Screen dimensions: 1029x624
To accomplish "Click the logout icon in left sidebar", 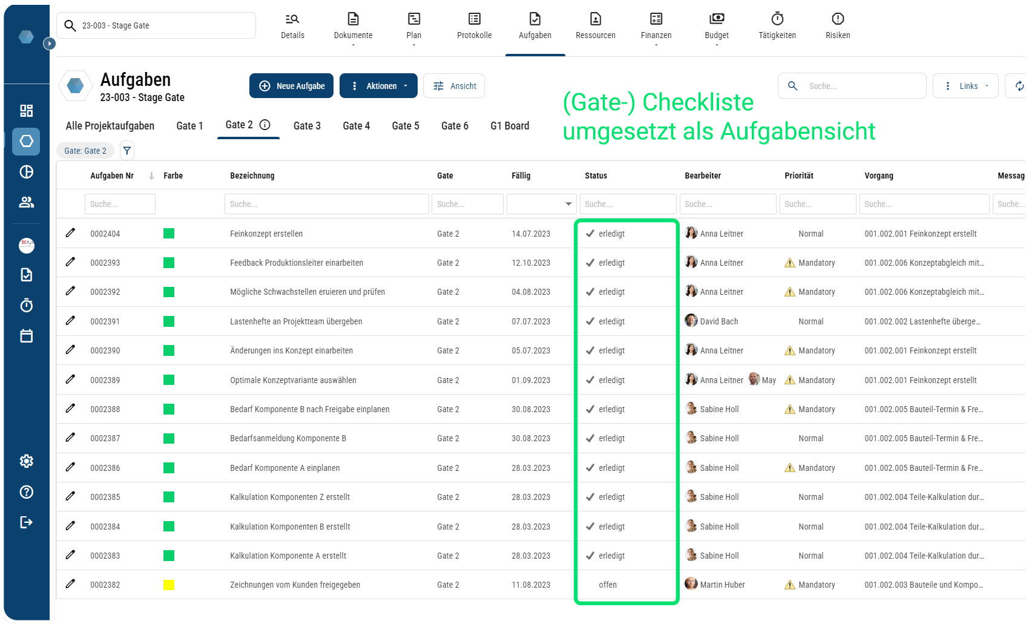I will pos(26,522).
